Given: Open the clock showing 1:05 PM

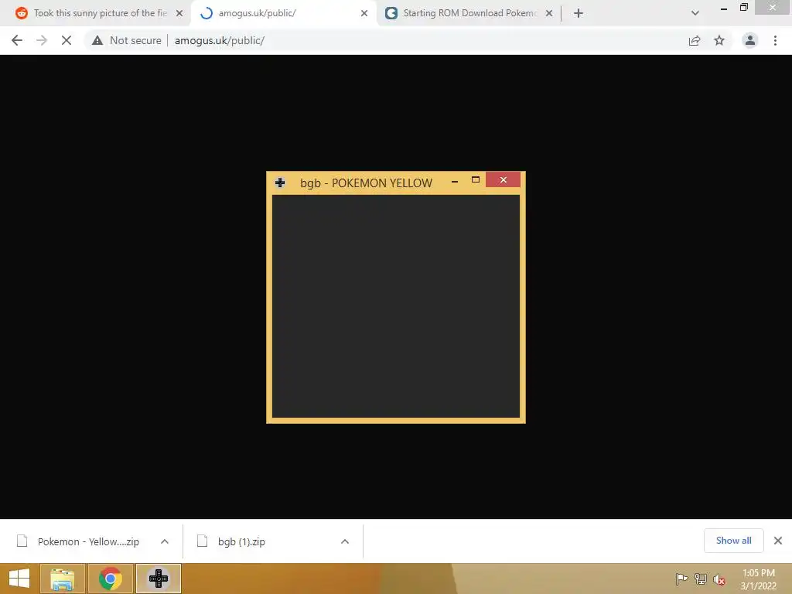Looking at the screenshot, I should (x=758, y=579).
